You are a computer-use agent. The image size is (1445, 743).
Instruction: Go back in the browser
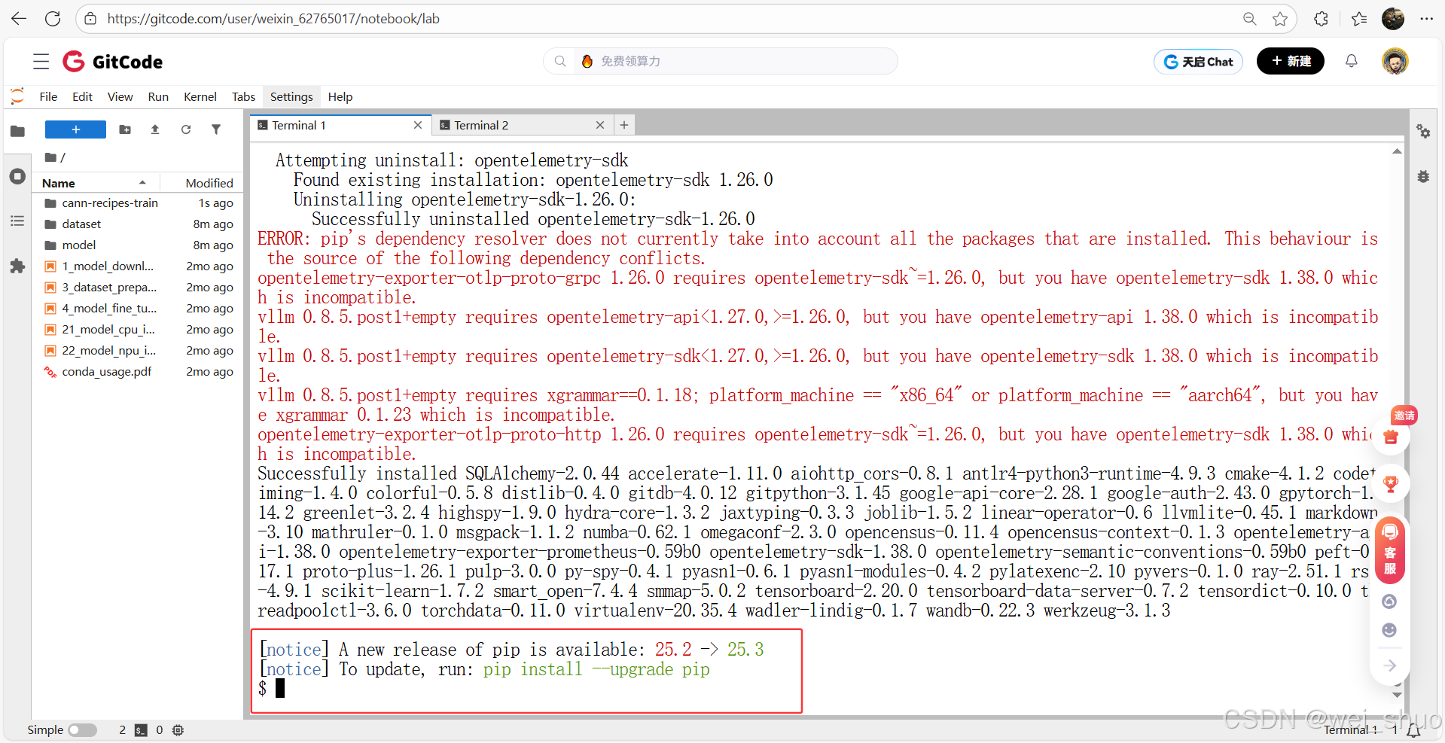pos(19,19)
